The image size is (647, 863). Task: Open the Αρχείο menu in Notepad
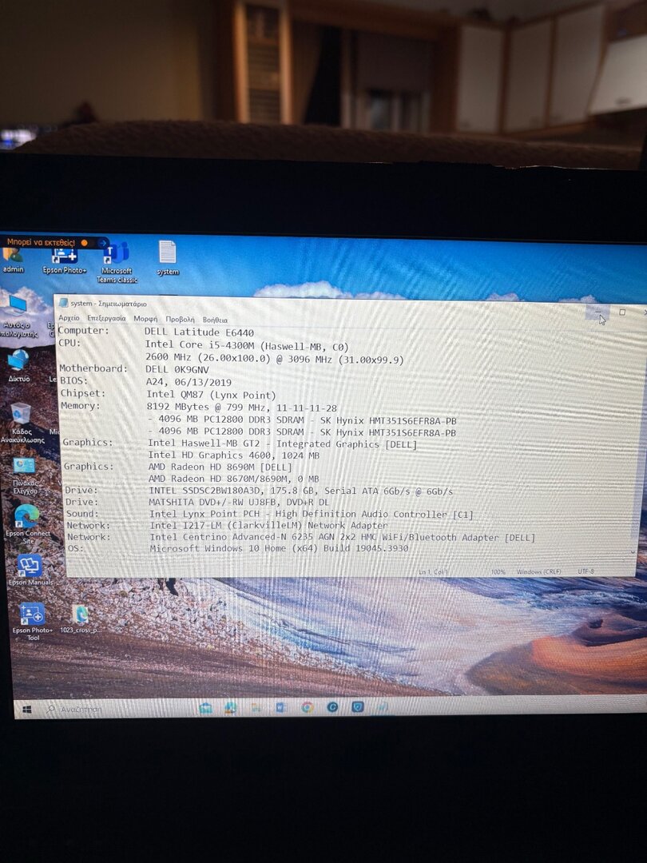69,317
